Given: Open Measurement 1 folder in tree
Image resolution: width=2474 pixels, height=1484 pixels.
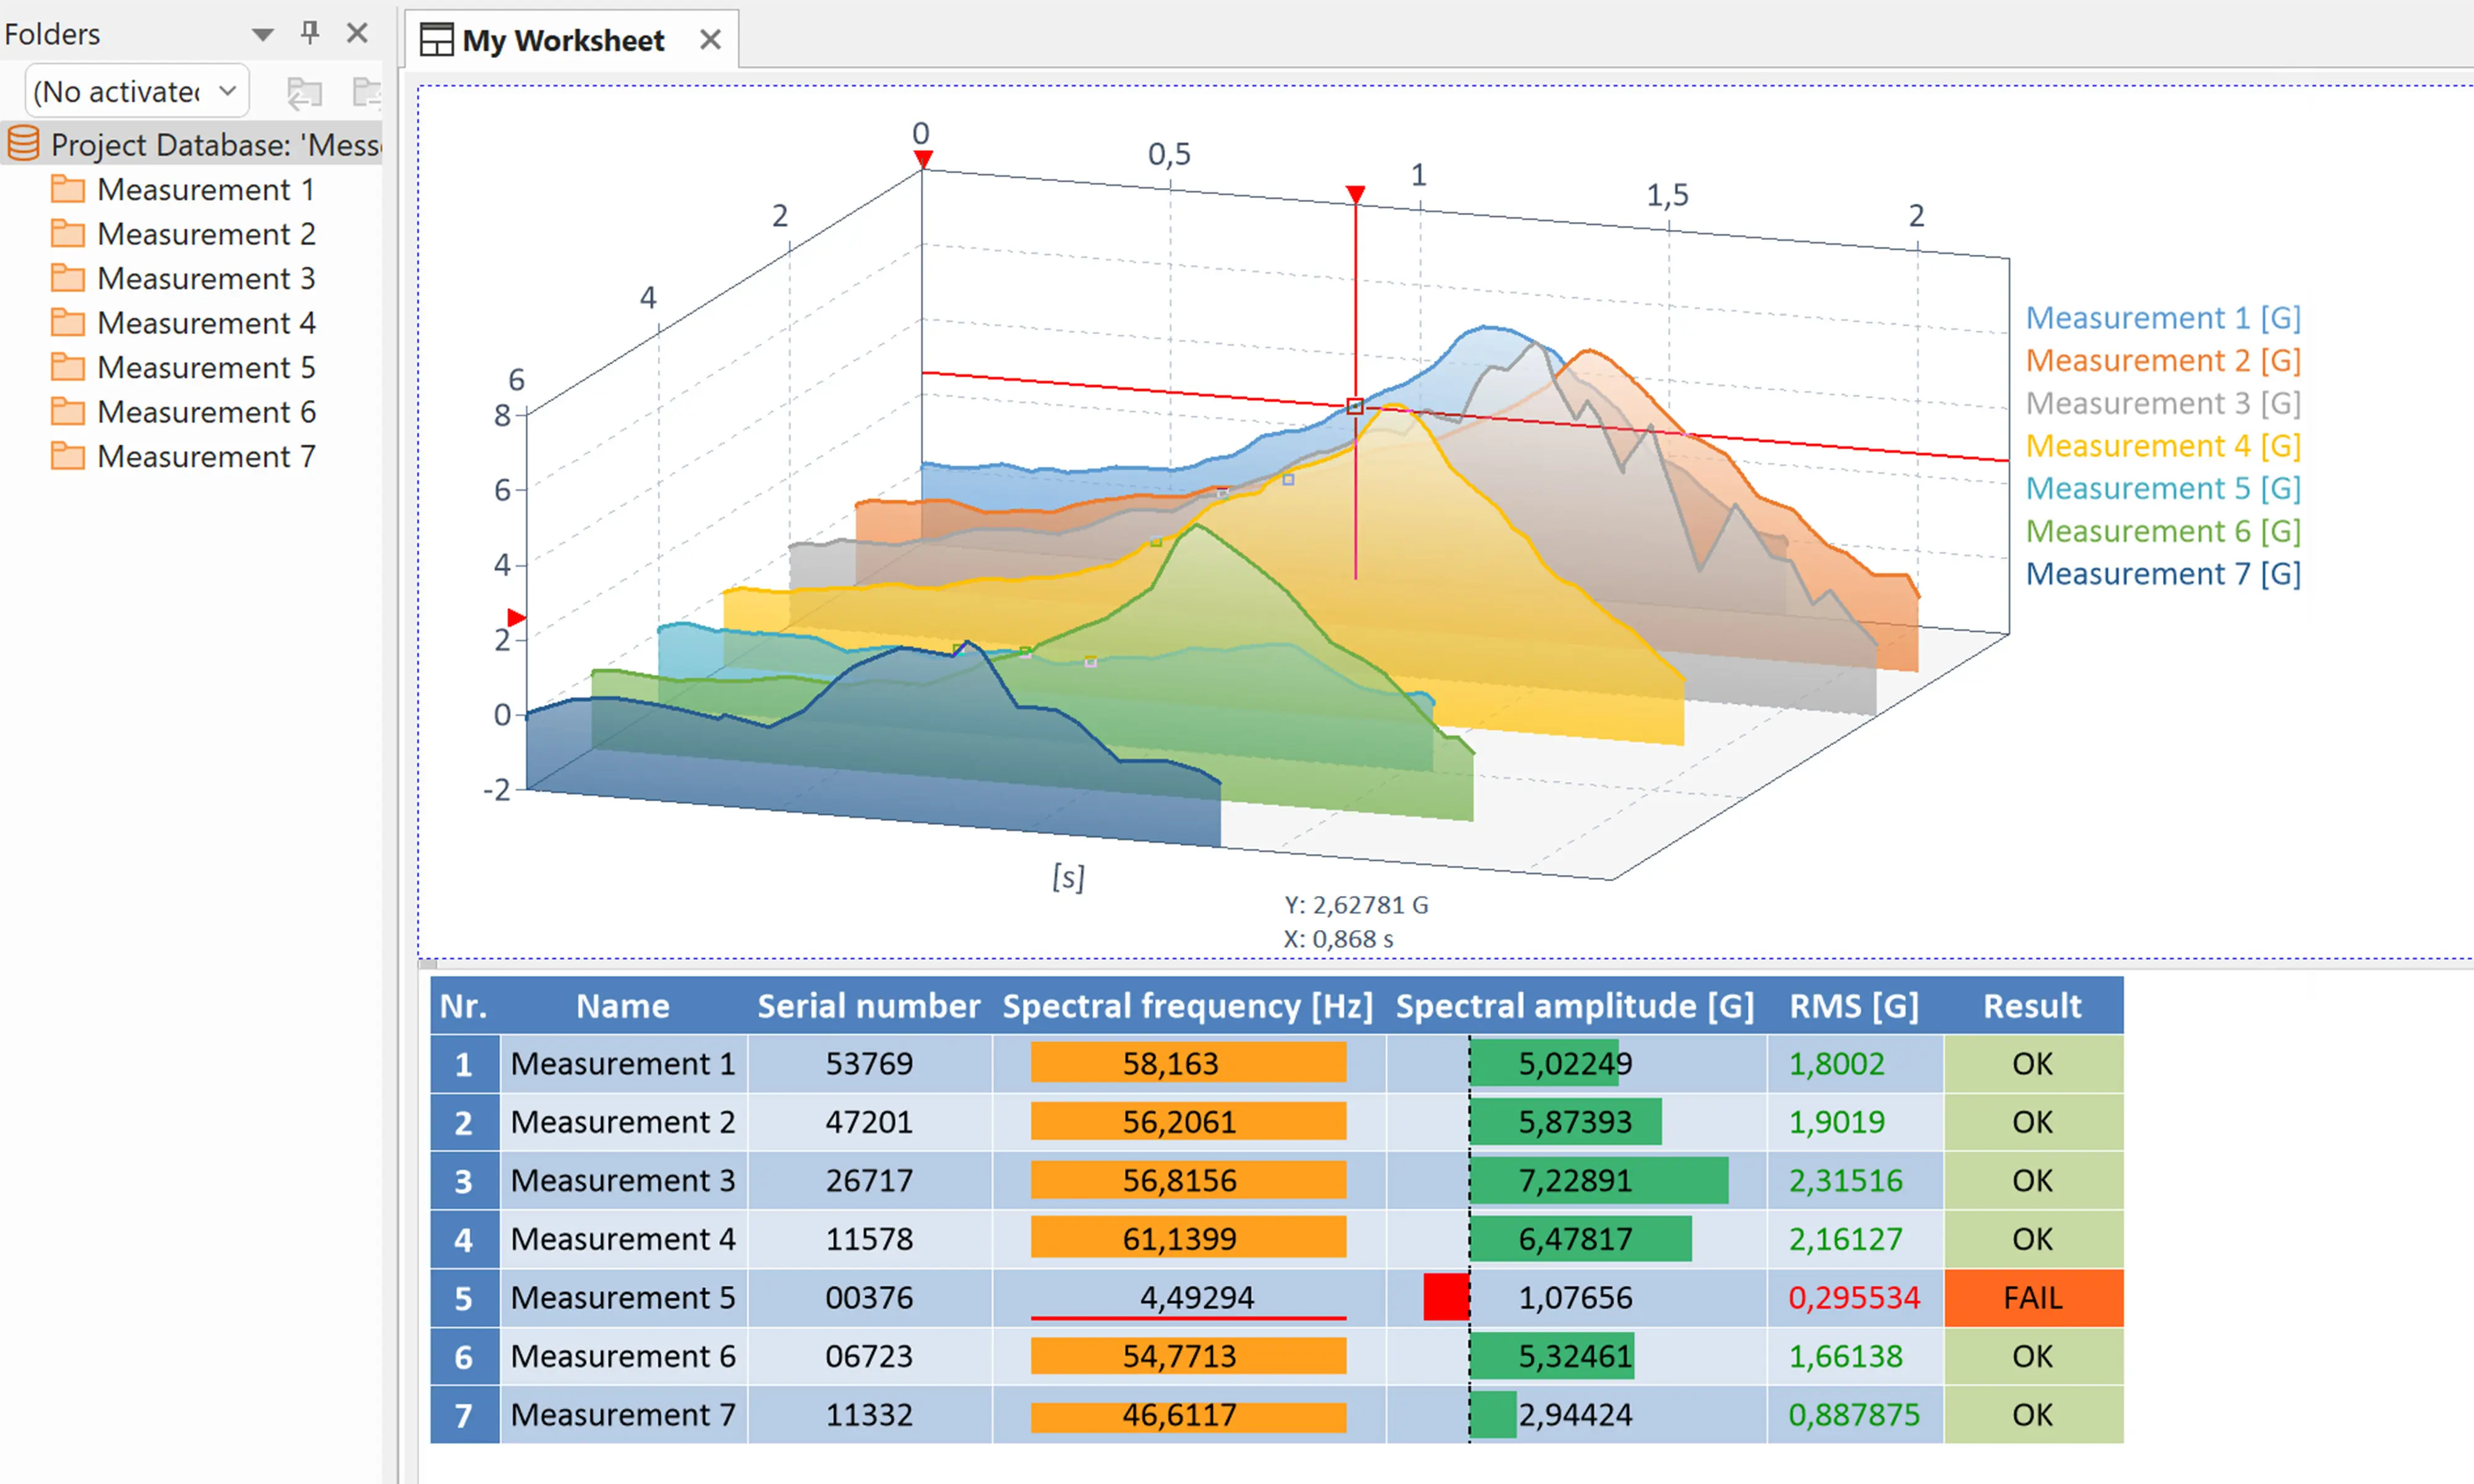Looking at the screenshot, I should tap(205, 189).
